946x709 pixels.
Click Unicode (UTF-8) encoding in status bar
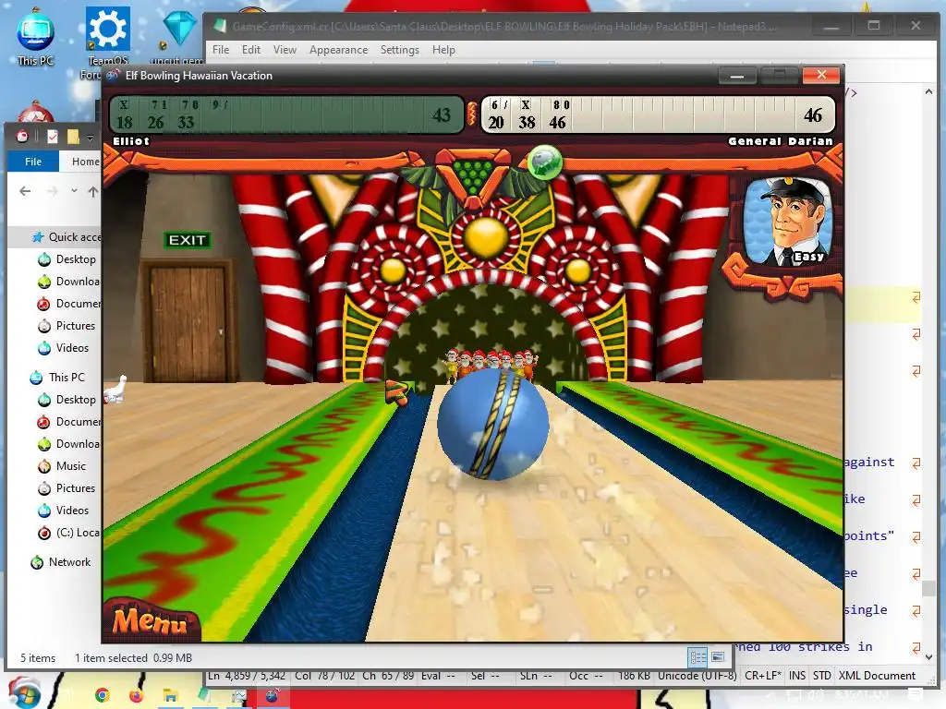(697, 676)
